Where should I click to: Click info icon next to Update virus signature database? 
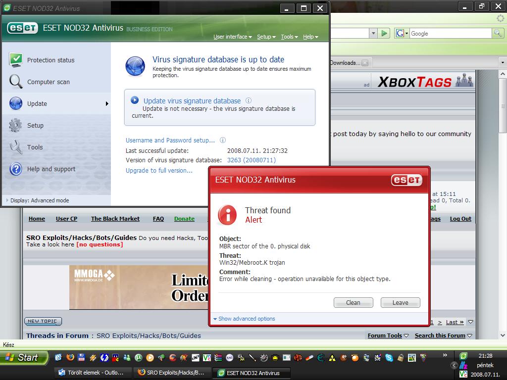[x=249, y=100]
